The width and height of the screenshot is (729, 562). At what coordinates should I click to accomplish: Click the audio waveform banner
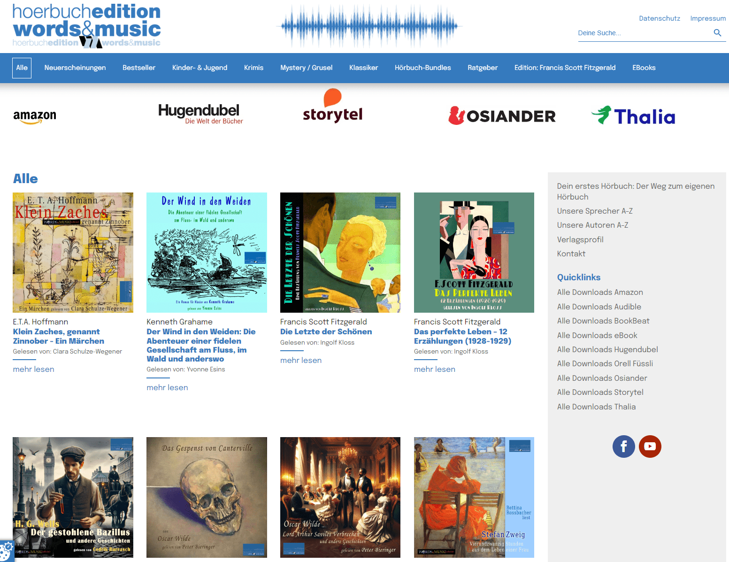point(369,26)
